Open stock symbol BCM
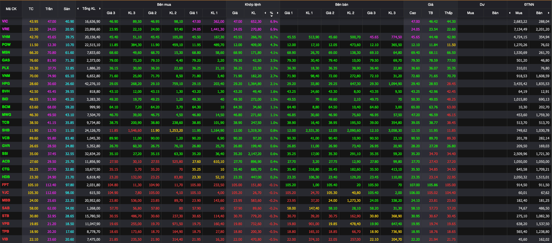 pyautogui.click(x=6, y=107)
